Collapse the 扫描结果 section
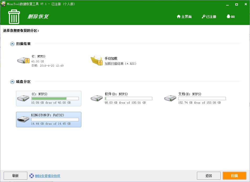 pyautogui.click(x=12, y=44)
